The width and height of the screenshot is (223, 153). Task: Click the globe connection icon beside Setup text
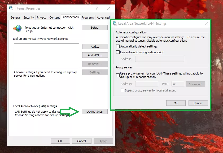click(17, 28)
